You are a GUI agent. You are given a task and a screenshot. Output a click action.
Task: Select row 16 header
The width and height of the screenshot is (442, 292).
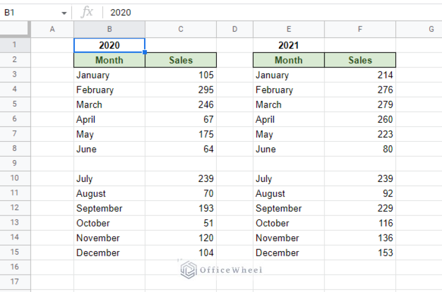click(x=14, y=267)
